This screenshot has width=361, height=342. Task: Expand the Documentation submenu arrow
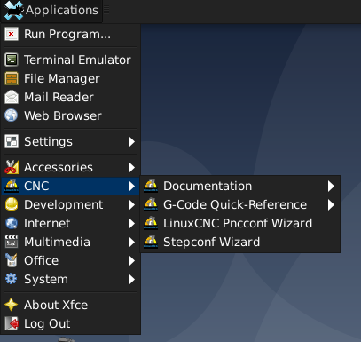click(x=331, y=186)
